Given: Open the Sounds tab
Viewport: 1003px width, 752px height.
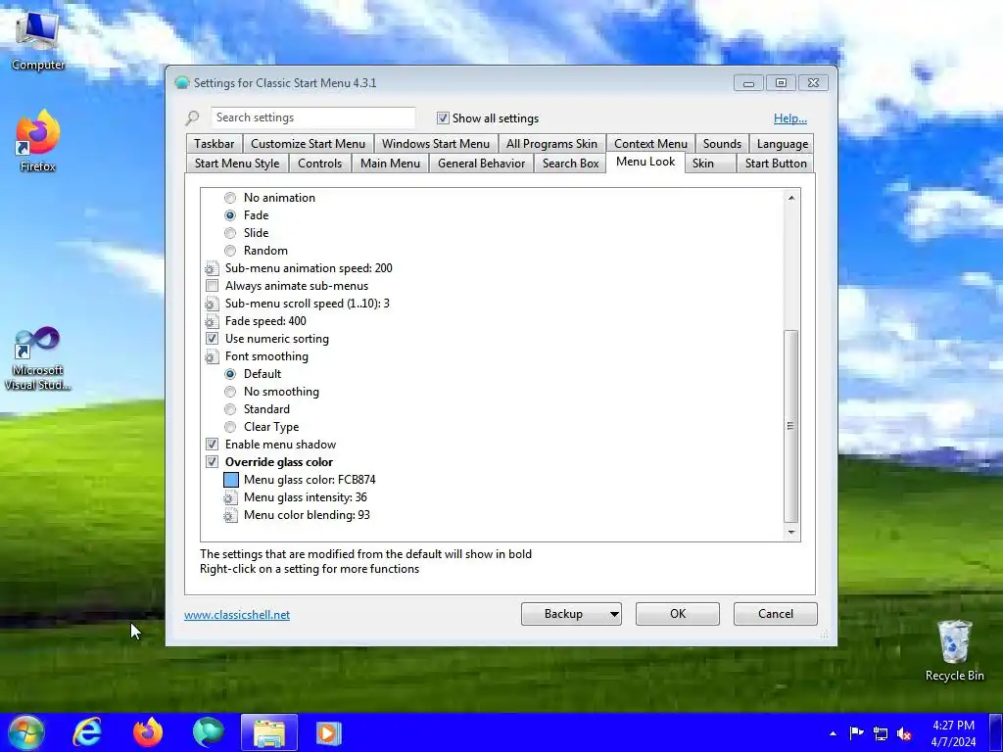Looking at the screenshot, I should [x=722, y=144].
